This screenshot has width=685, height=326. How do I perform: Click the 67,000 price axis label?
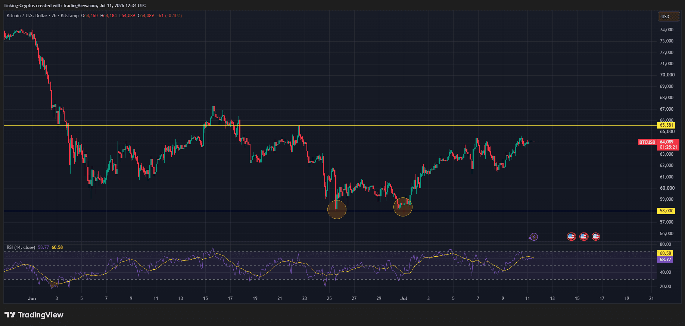667,109
